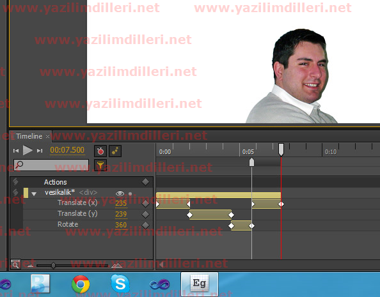Open Skype from the taskbar
Viewport: 380px width, 297px height.
[120, 284]
